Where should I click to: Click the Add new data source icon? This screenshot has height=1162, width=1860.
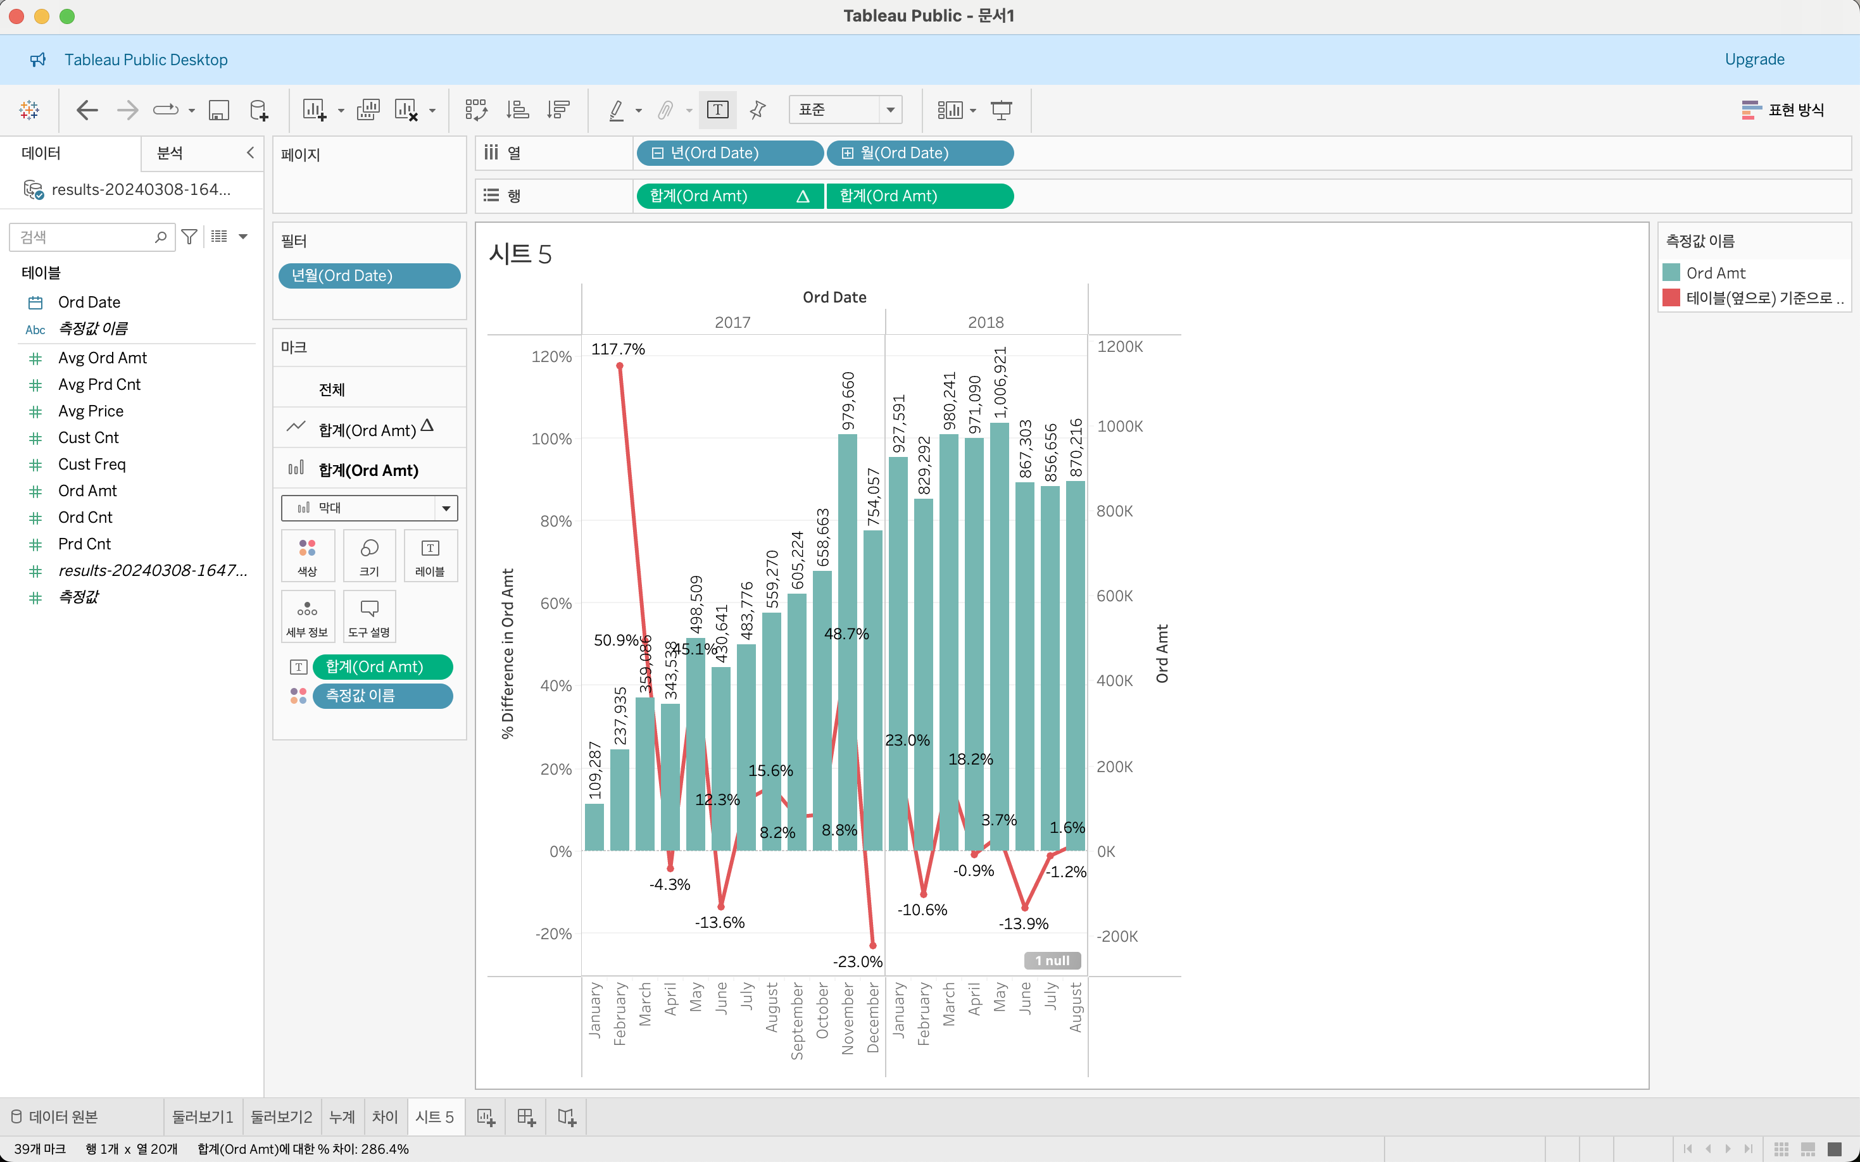[259, 110]
